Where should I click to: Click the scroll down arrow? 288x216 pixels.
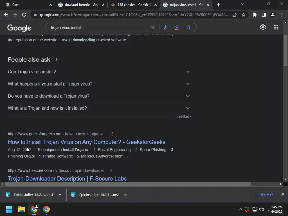(285, 179)
